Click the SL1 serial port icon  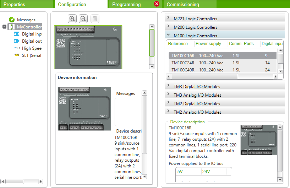coord(17,55)
